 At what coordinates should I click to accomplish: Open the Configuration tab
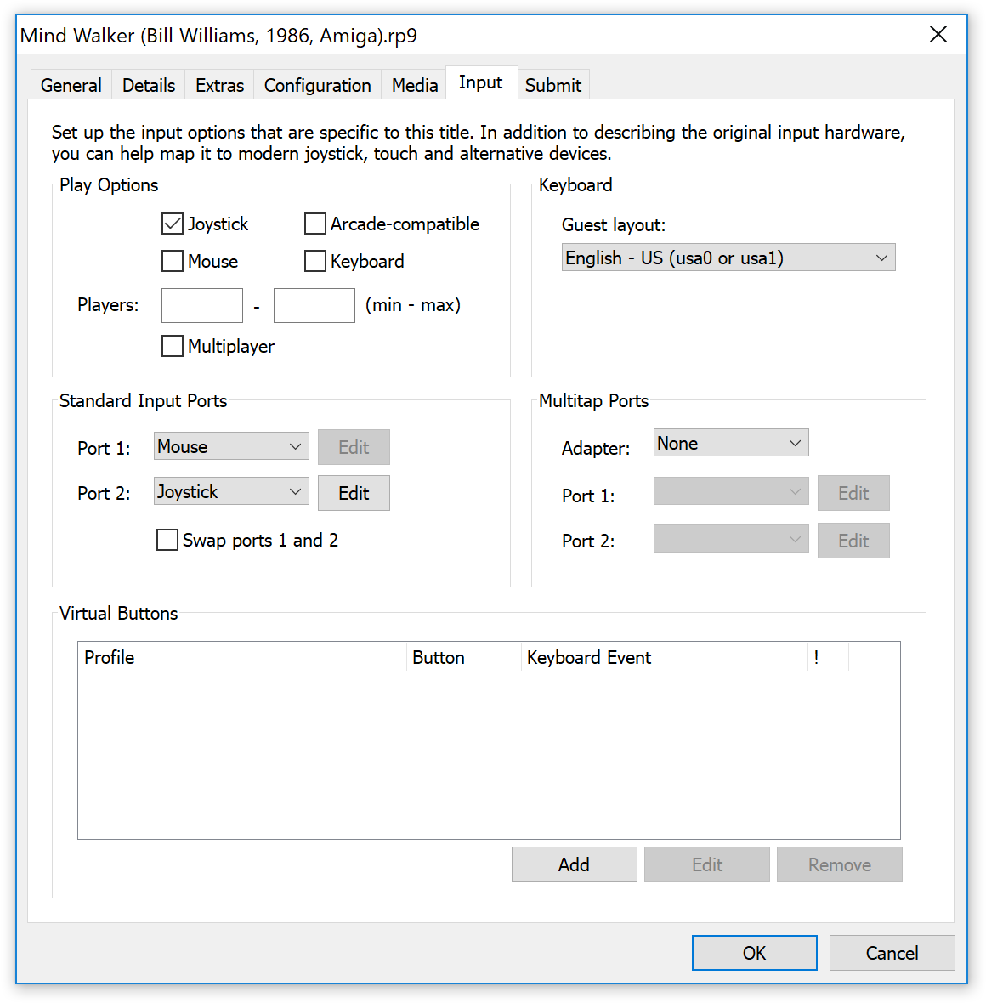(317, 85)
